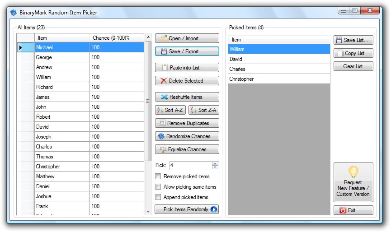Screen dimensions: 391x232
Task: Tick Allow picking same items
Action: tap(158, 187)
